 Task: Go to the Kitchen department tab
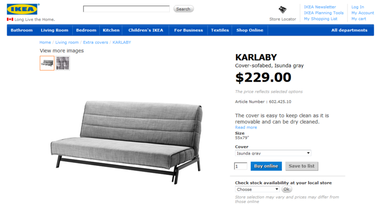[111, 30]
